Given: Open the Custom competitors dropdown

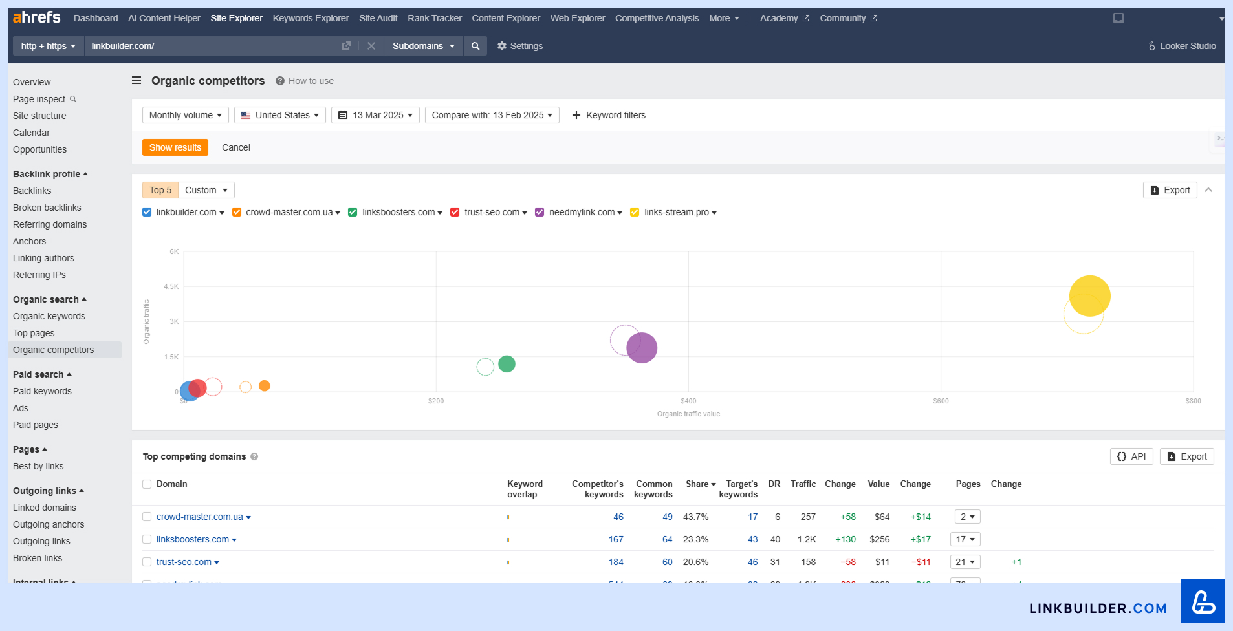Looking at the screenshot, I should [x=206, y=190].
